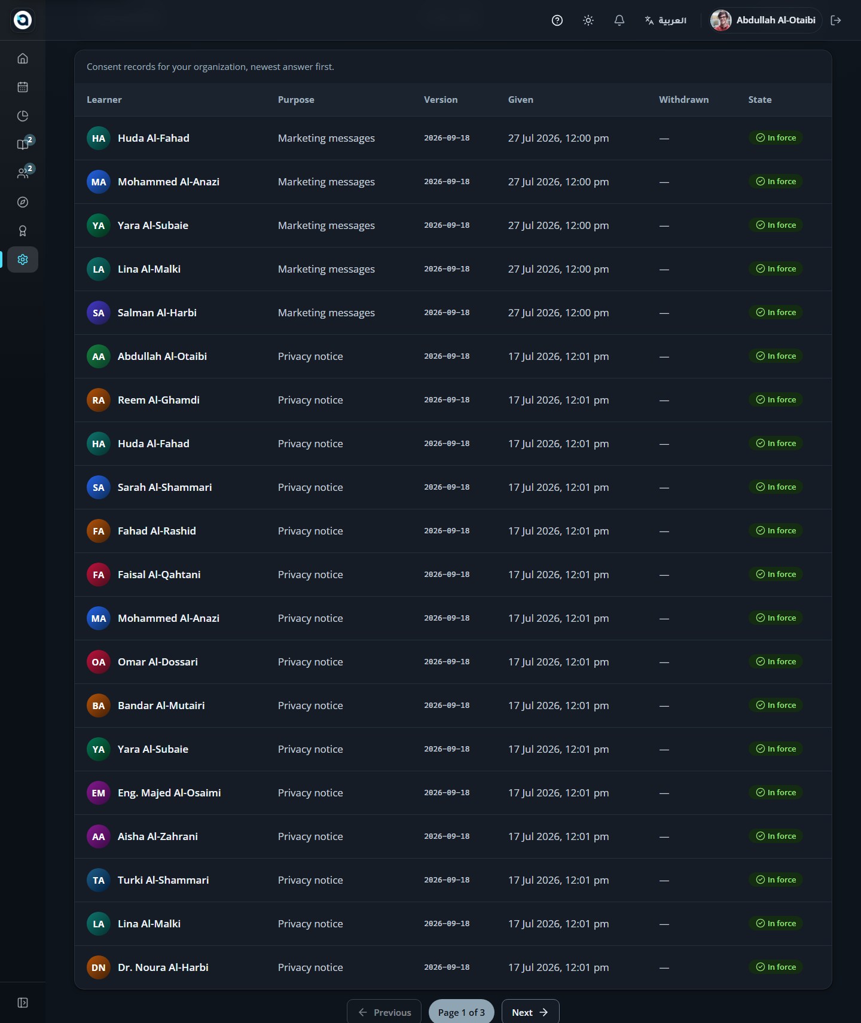This screenshot has height=1023, width=861.
Task: Click the app logo
Action: tap(23, 20)
